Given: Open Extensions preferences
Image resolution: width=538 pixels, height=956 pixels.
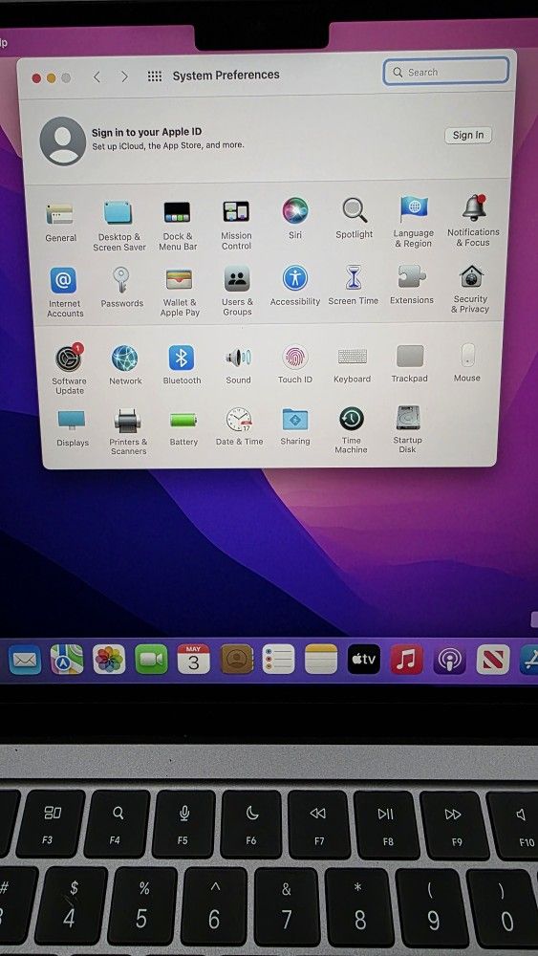Looking at the screenshot, I should (x=412, y=276).
